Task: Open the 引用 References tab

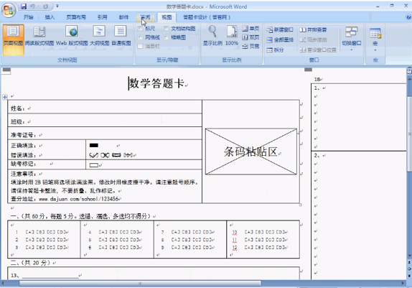Action: click(x=102, y=17)
